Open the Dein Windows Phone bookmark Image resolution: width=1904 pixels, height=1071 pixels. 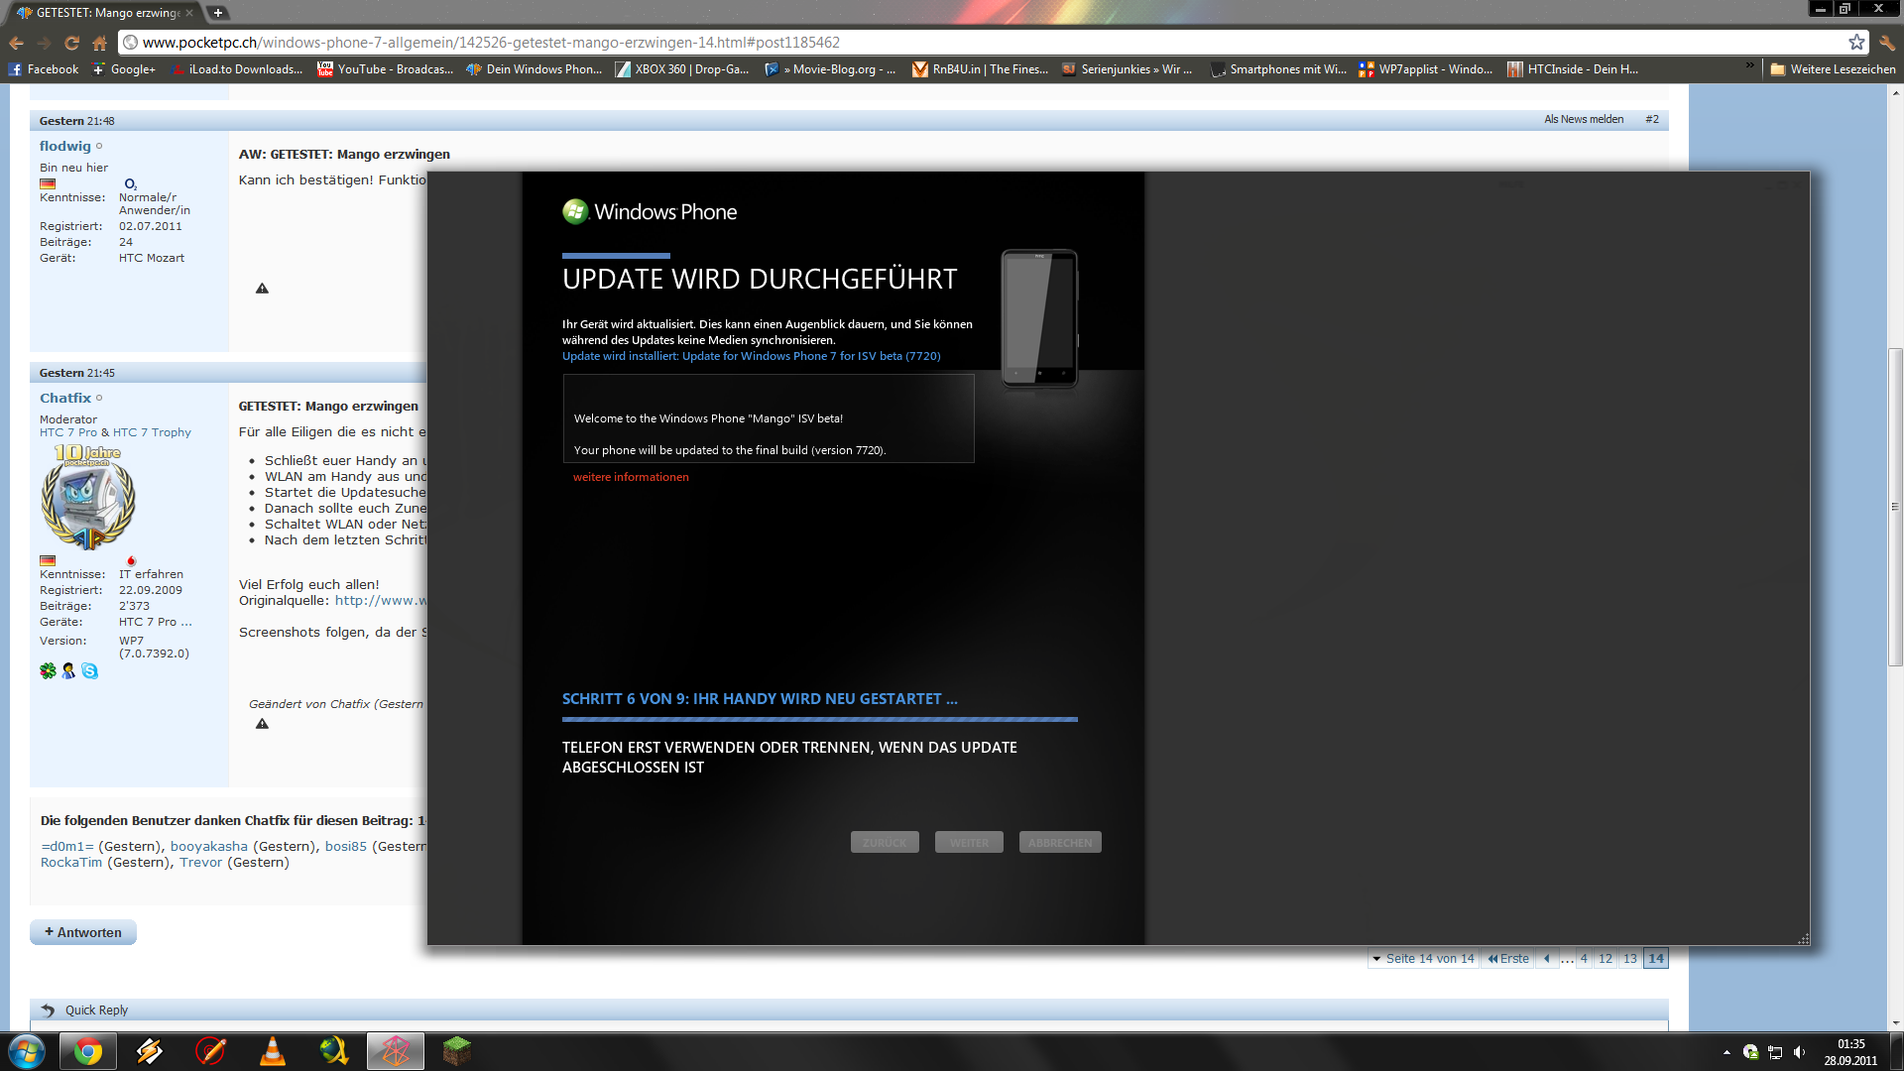pyautogui.click(x=535, y=69)
